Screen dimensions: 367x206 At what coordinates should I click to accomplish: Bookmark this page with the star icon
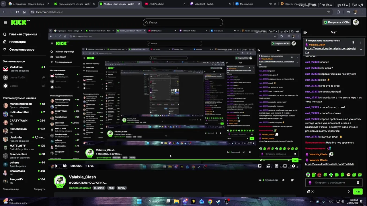[x=329, y=12]
